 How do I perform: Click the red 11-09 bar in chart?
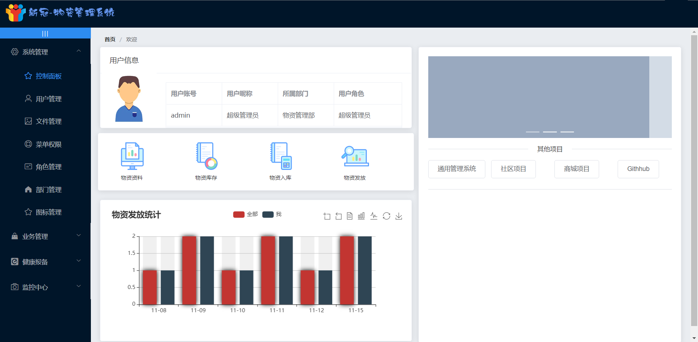tap(189, 270)
